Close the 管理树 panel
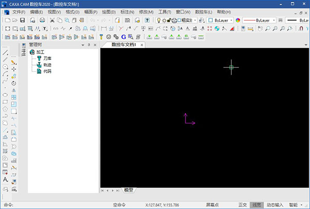The width and height of the screenshot is (310, 209). (95, 45)
